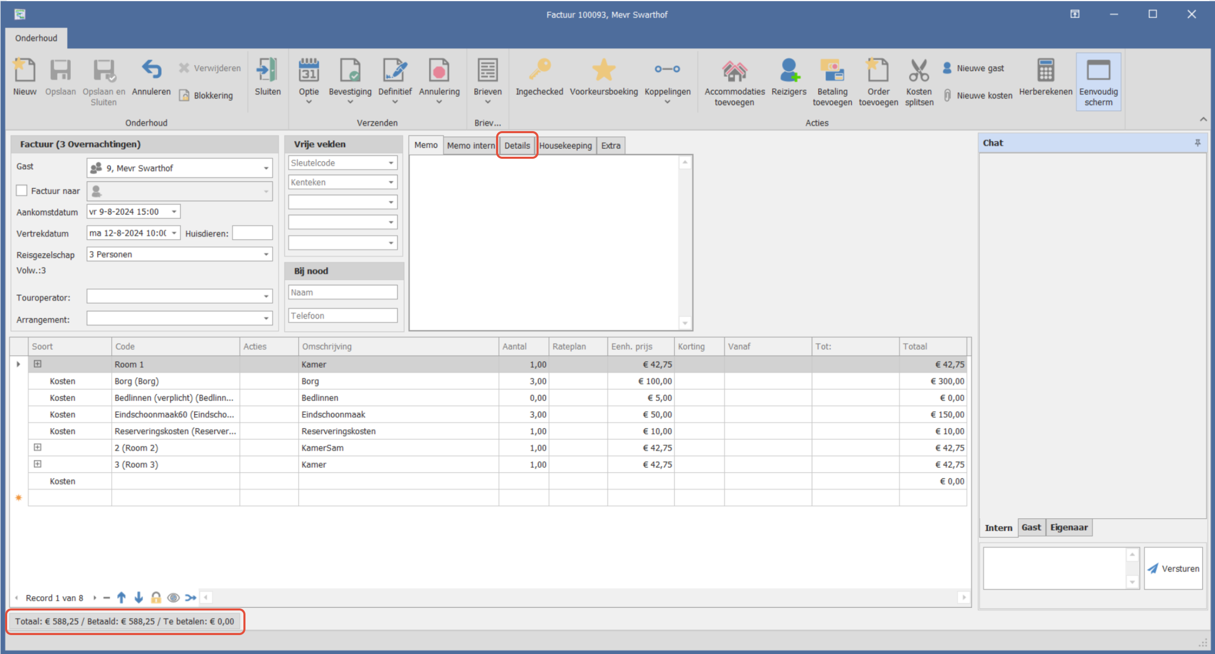Toggle the eye icon in record navigator
Image resolution: width=1215 pixels, height=654 pixels.
173,598
